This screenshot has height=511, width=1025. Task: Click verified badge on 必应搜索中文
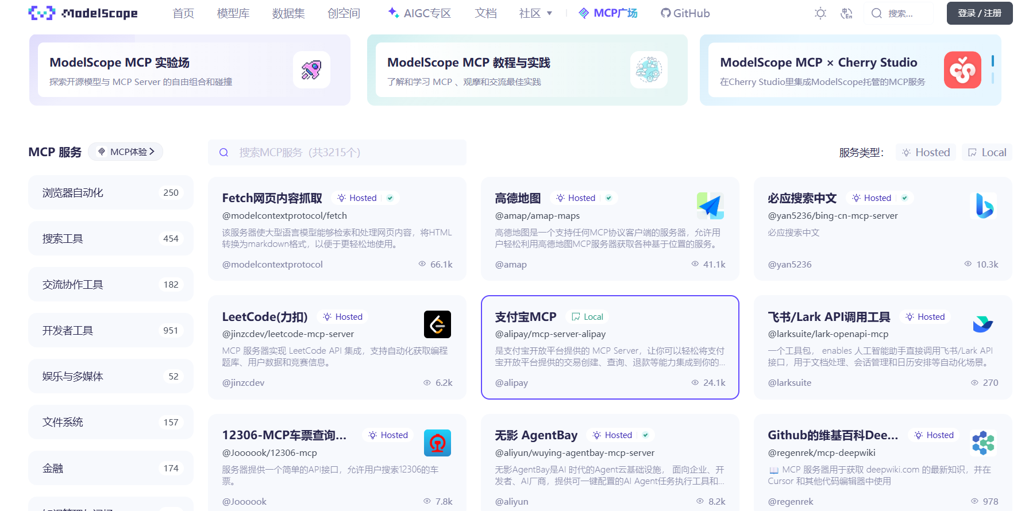(905, 198)
